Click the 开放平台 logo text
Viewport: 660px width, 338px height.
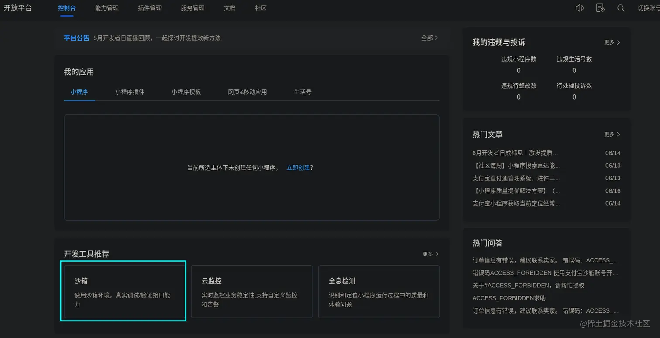(18, 8)
